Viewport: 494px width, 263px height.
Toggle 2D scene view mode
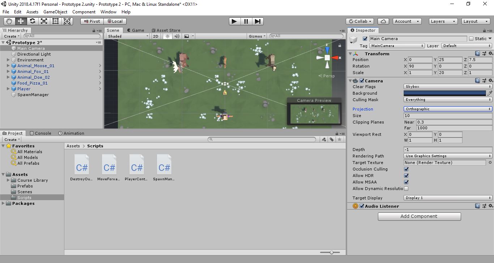[156, 36]
